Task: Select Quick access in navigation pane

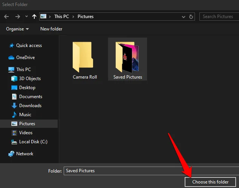Action: point(29,45)
